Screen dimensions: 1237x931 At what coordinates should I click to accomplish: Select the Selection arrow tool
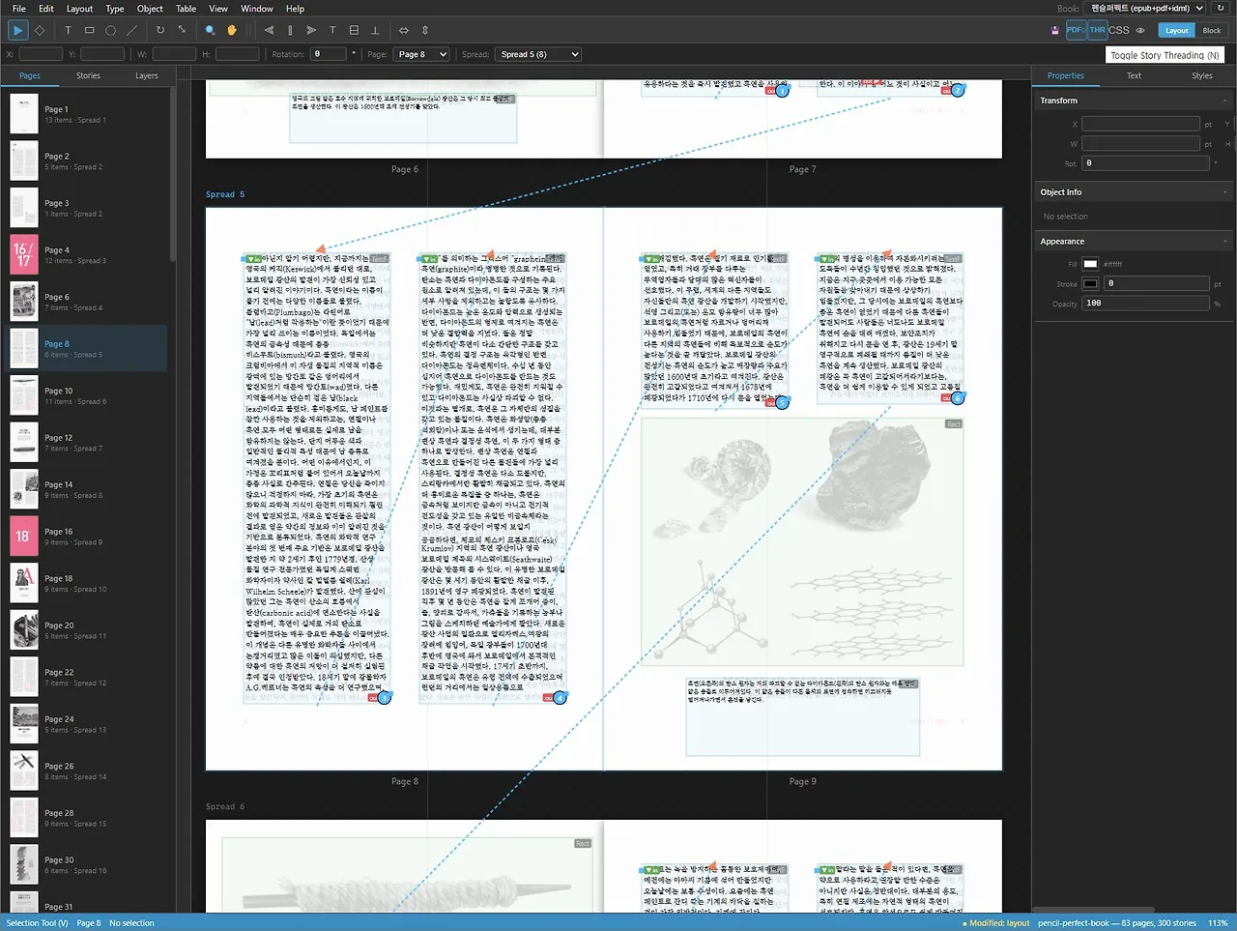[17, 30]
